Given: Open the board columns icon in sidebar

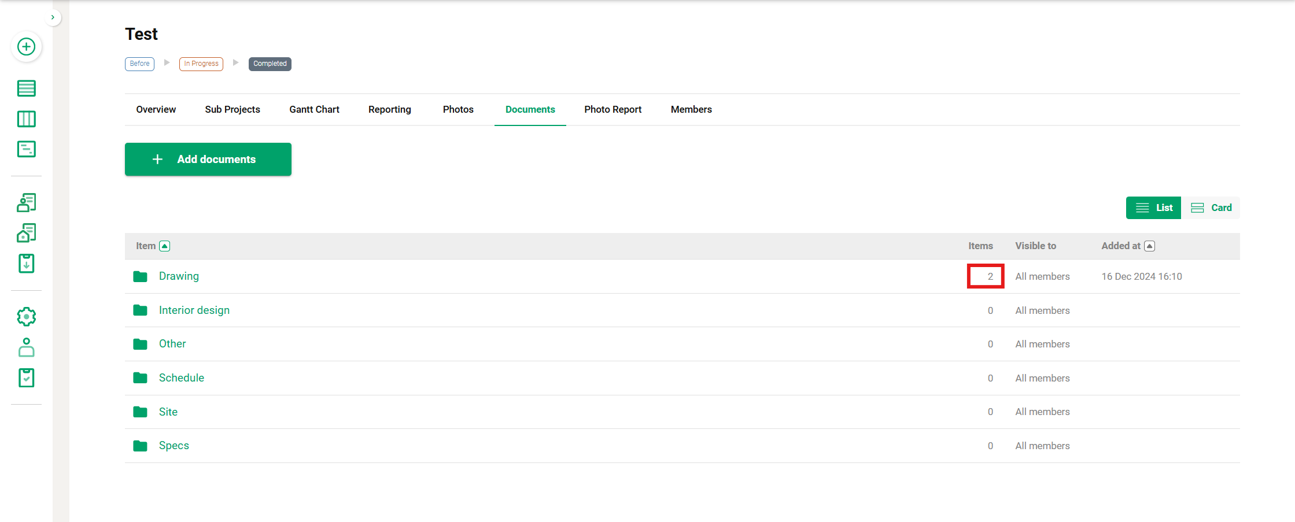Looking at the screenshot, I should (26, 119).
